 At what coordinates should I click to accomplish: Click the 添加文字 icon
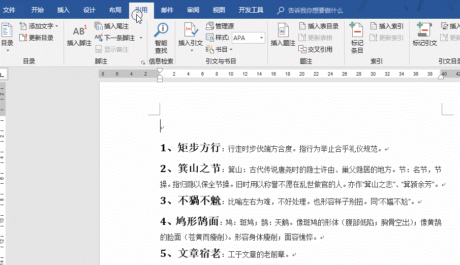pyautogui.click(x=23, y=26)
